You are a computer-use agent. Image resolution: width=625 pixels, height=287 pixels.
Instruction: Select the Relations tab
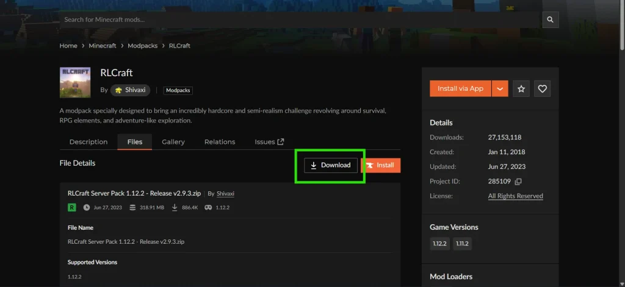pyautogui.click(x=220, y=142)
